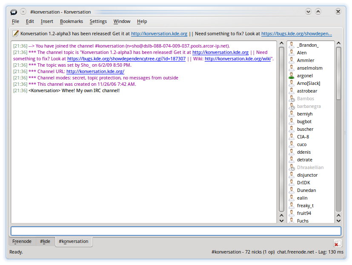Open bugs.kde.org link in topic bar
The height and width of the screenshot is (265, 352).
(x=297, y=34)
